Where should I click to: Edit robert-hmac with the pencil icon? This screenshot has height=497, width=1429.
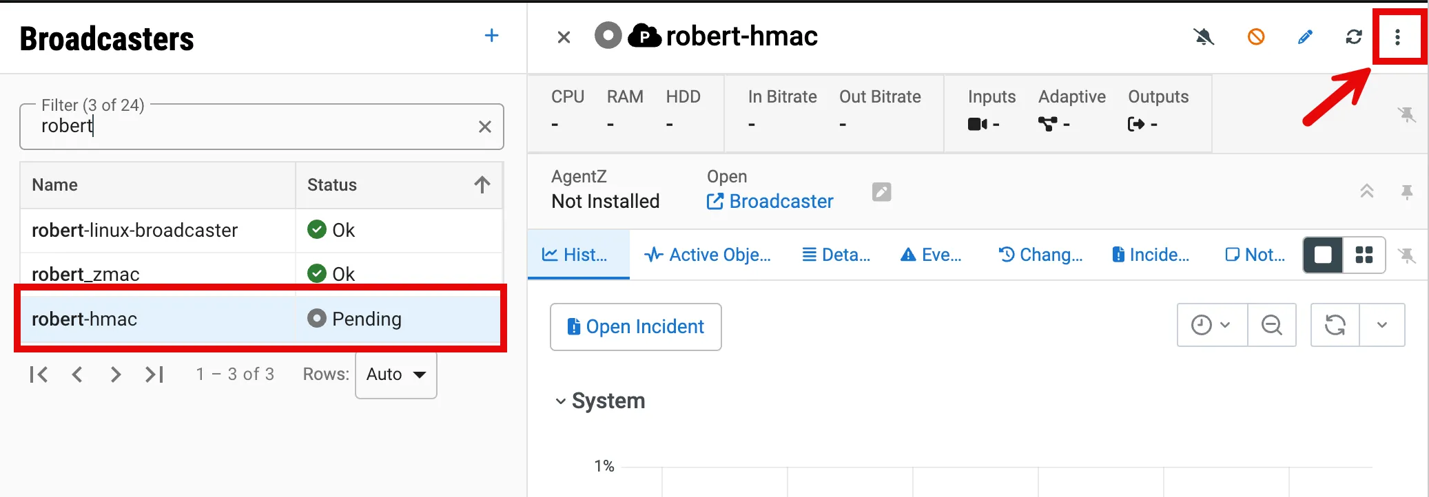(1305, 36)
